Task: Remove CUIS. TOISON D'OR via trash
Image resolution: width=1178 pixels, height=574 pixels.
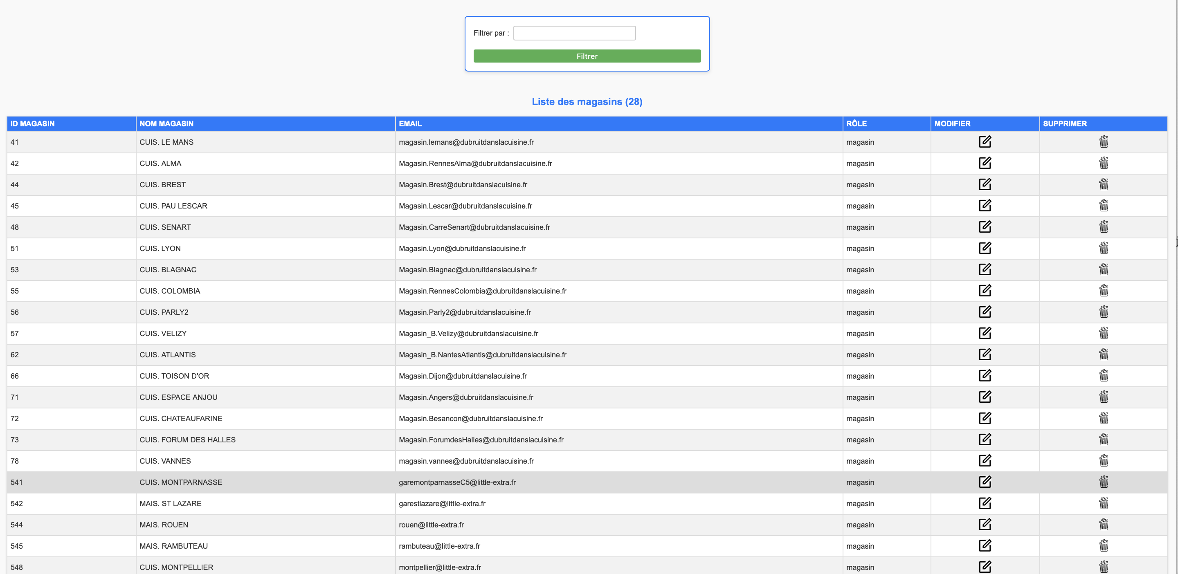Action: (1104, 376)
